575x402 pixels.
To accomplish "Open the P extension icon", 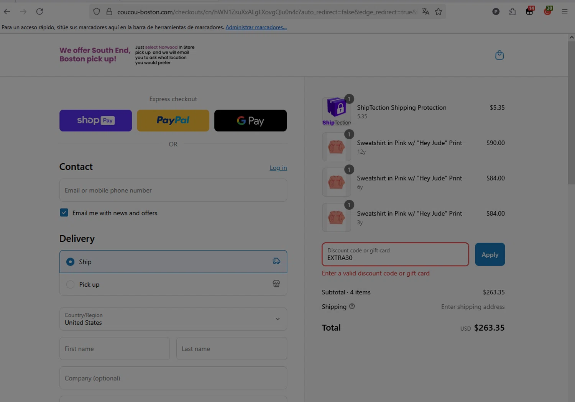I will pyautogui.click(x=496, y=12).
